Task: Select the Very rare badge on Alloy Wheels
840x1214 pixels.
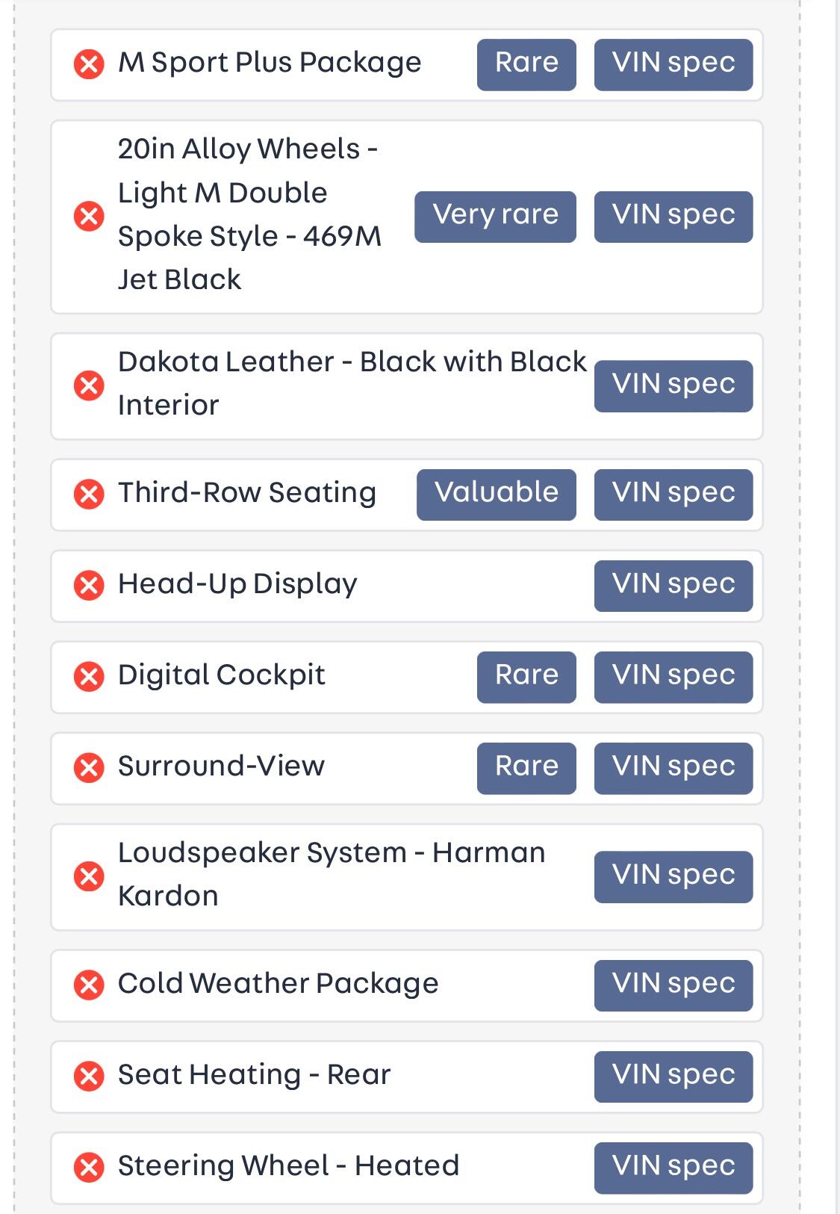Action: click(x=495, y=217)
